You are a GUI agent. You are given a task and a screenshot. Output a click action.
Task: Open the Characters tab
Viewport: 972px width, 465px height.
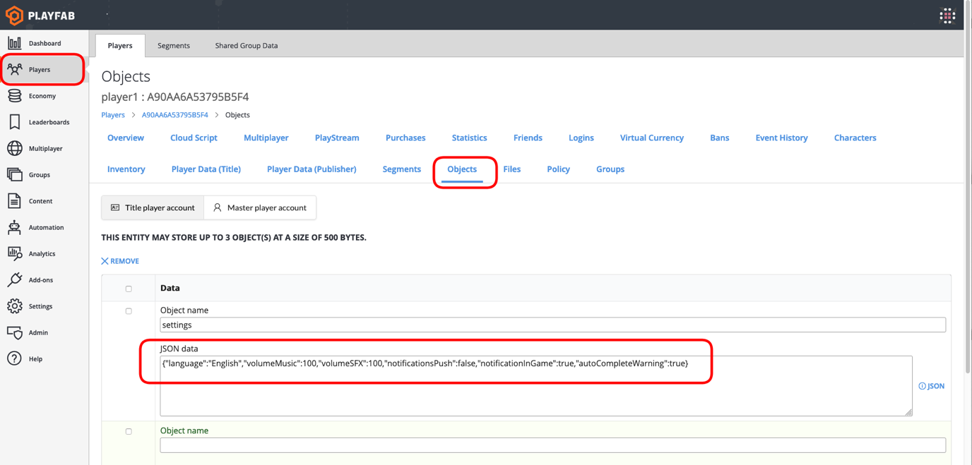pos(855,138)
